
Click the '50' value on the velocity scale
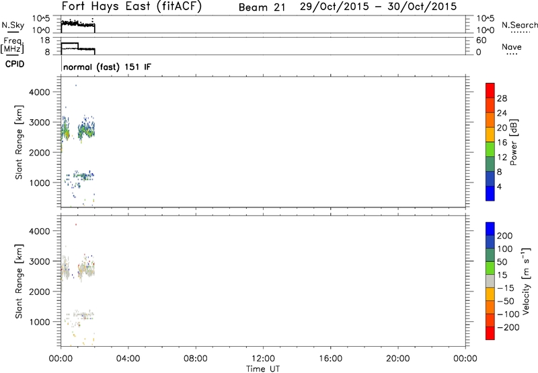(x=502, y=262)
